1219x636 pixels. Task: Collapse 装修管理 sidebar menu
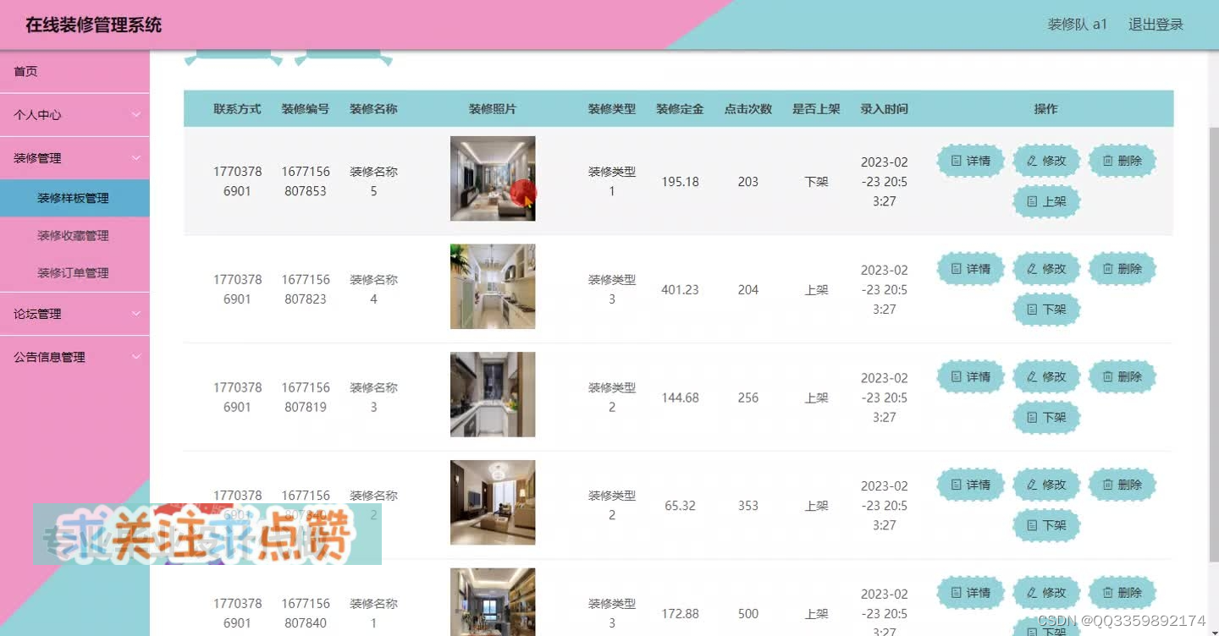coord(74,158)
